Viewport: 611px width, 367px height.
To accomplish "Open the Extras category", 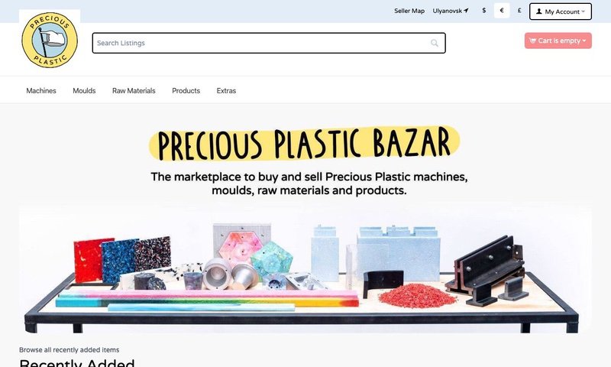I will 226,90.
